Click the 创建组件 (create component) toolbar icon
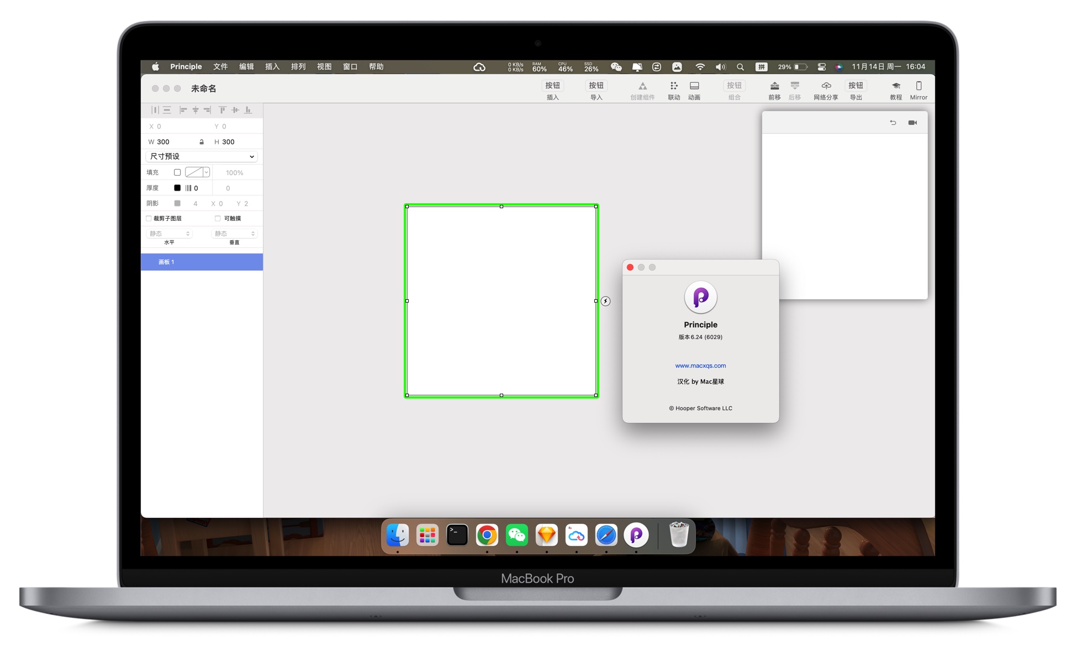The width and height of the screenshot is (1077, 646). click(642, 86)
